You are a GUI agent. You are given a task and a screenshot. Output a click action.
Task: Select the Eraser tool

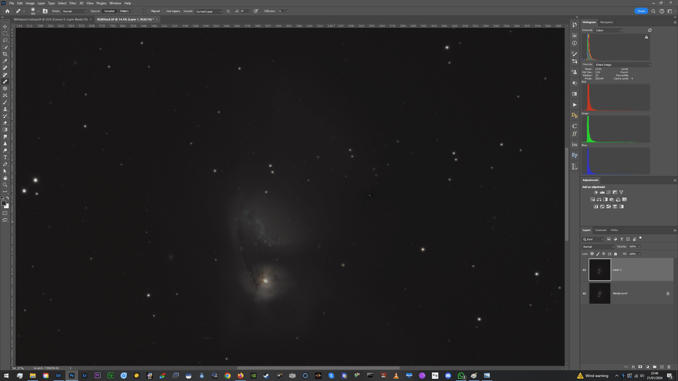[5, 123]
